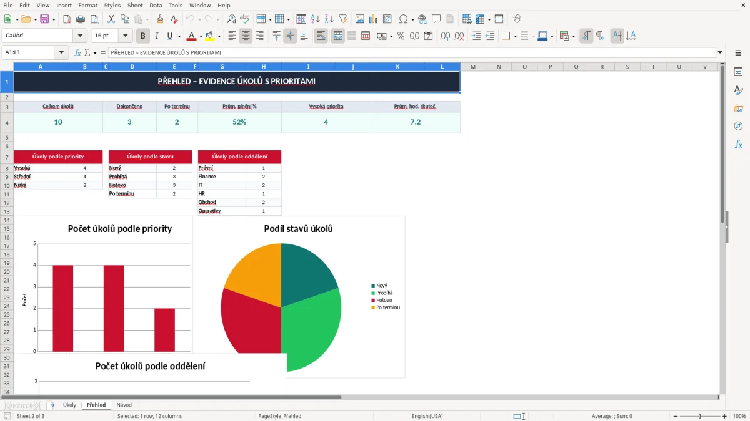This screenshot has width=750, height=421.
Task: Toggle Bold formatting
Action: tap(143, 36)
